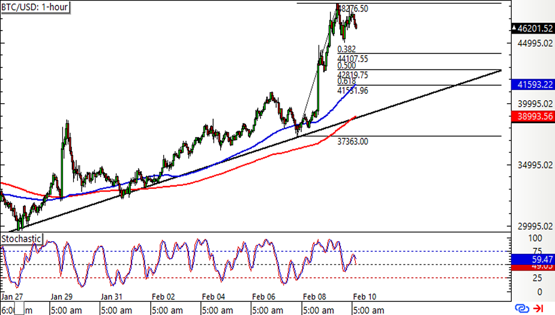Click the 48276.50 swing high label

(353, 9)
